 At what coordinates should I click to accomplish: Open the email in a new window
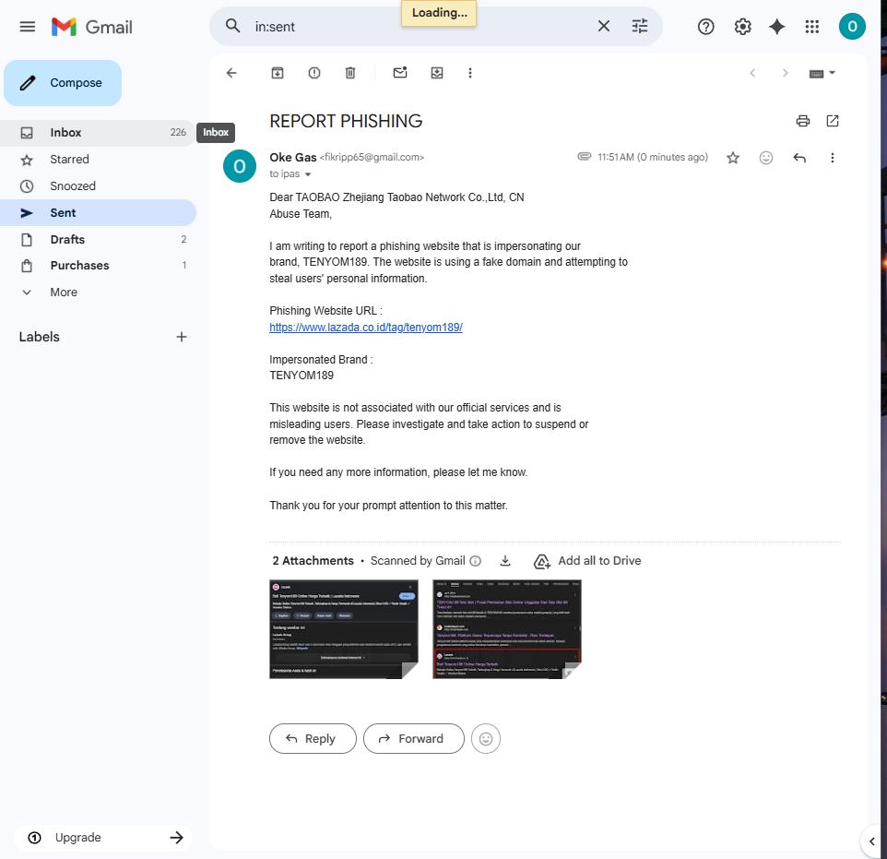point(832,121)
